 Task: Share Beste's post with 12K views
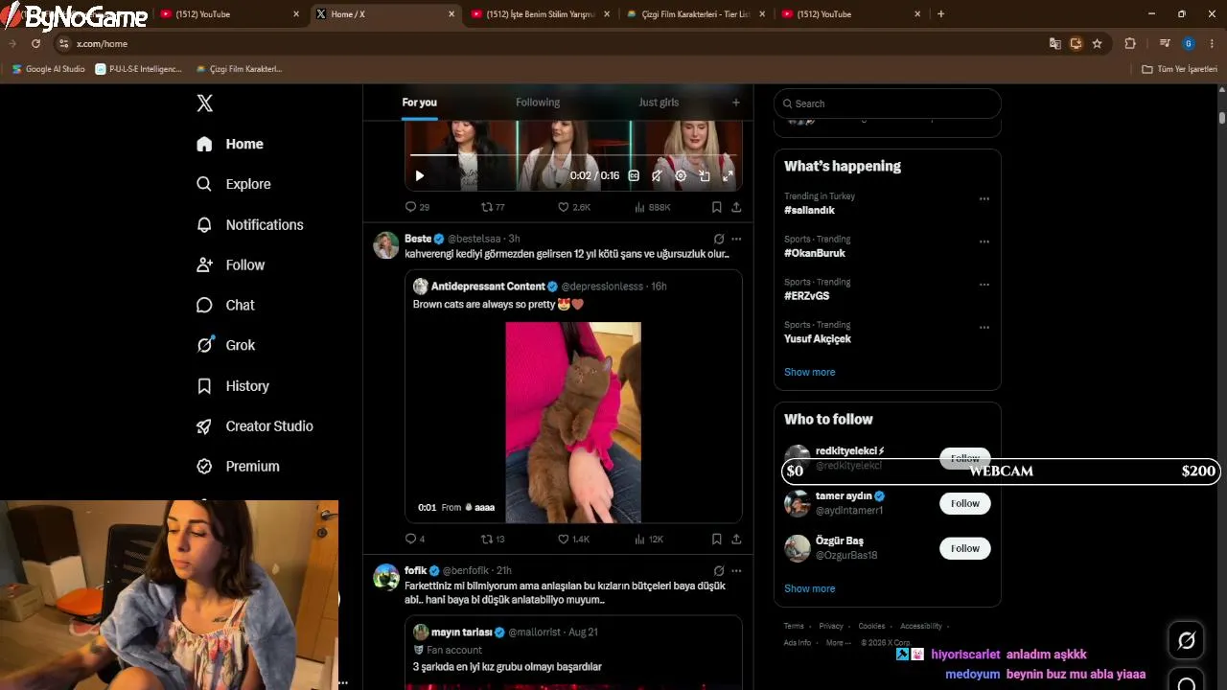(736, 540)
